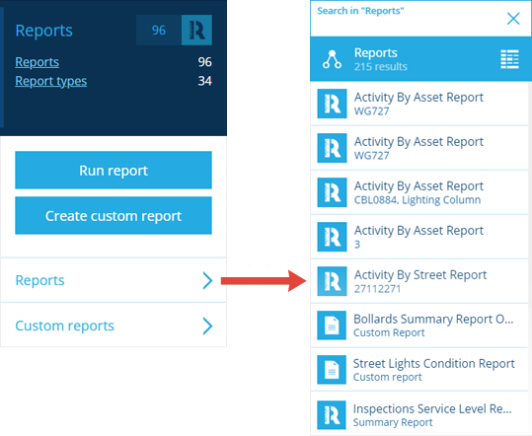Open the table view icon in Reports results
Viewport: 532px width, 436px height.
(x=509, y=59)
